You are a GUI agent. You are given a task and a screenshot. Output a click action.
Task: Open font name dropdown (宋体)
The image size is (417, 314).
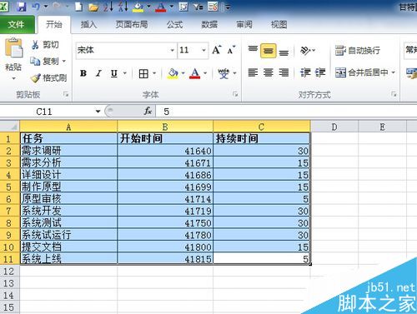click(173, 50)
